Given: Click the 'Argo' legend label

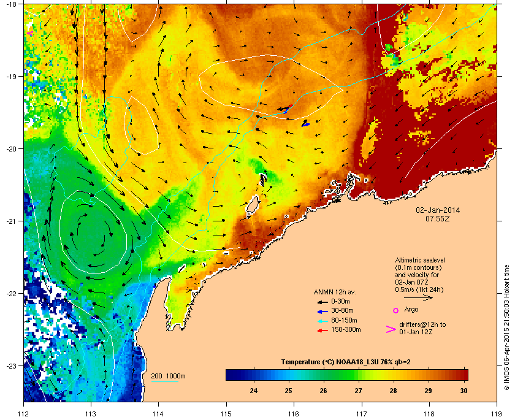Looking at the screenshot, I should (x=411, y=309).
